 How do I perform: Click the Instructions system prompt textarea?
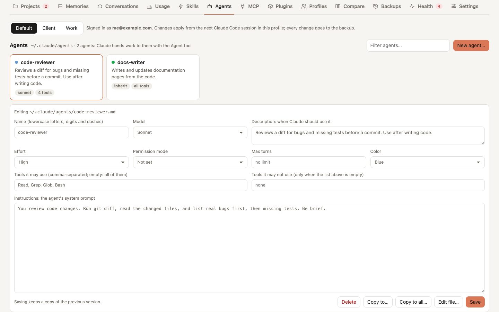point(249,248)
